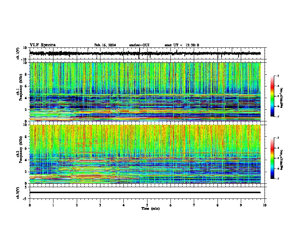Click time axis tick label '2'
The width and height of the screenshot is (298, 230).
click(77, 205)
